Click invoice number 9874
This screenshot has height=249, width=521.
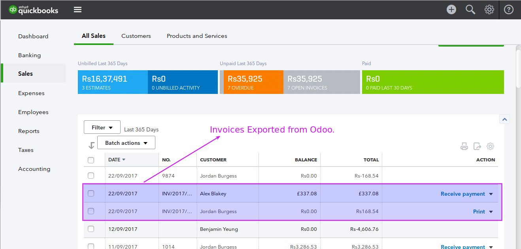pos(168,176)
